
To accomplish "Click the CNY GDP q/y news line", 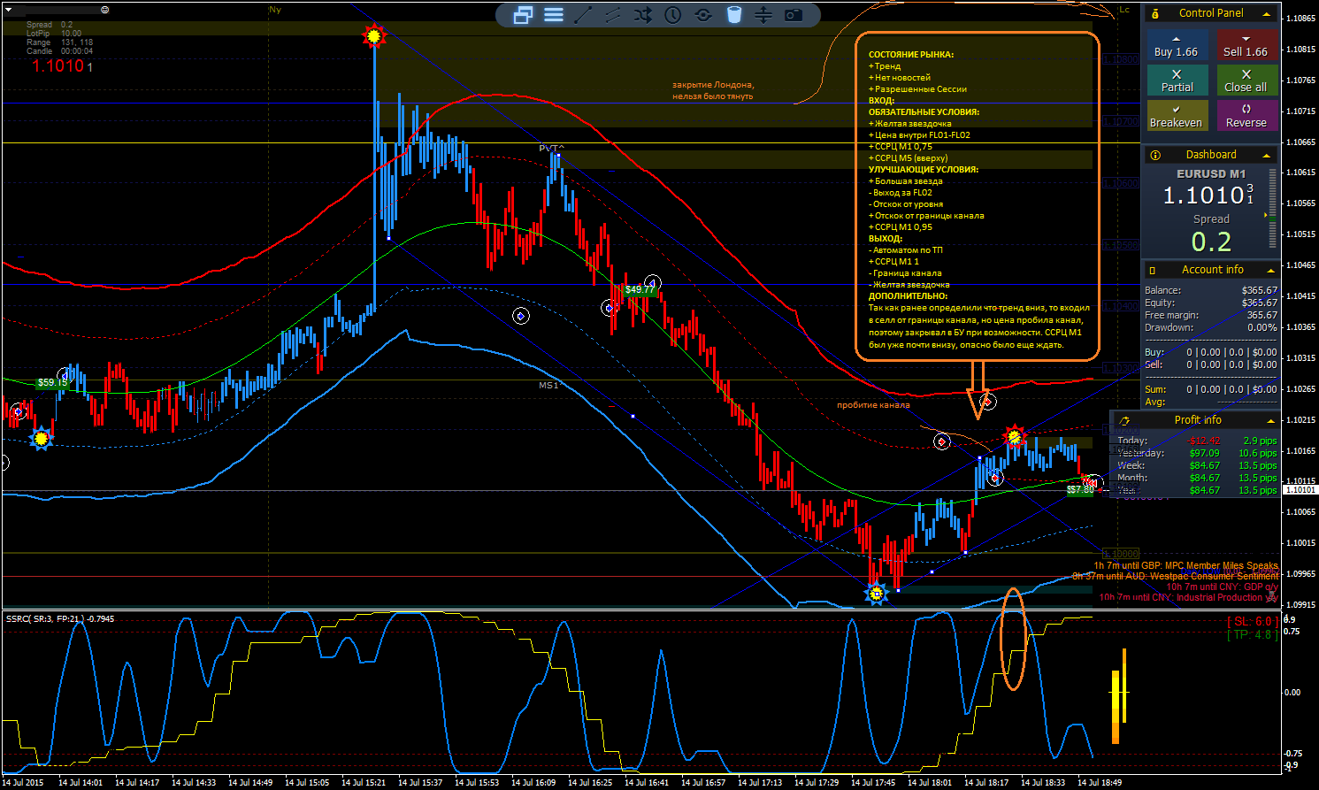I will click(1222, 587).
